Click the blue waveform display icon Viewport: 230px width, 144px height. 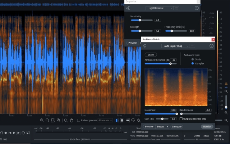pos(226,87)
